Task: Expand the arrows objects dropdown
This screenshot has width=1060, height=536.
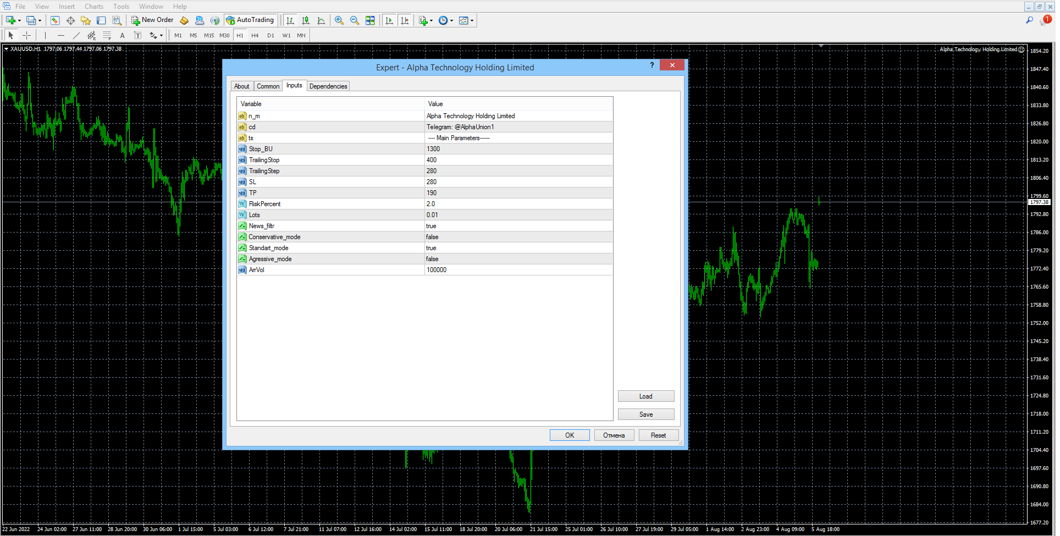Action: coord(162,36)
